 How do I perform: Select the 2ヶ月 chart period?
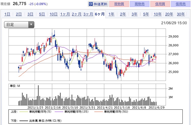click(x=77, y=14)
